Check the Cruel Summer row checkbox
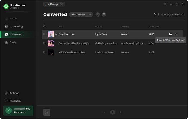Viewport: 188px width, 119px height. (44, 34)
